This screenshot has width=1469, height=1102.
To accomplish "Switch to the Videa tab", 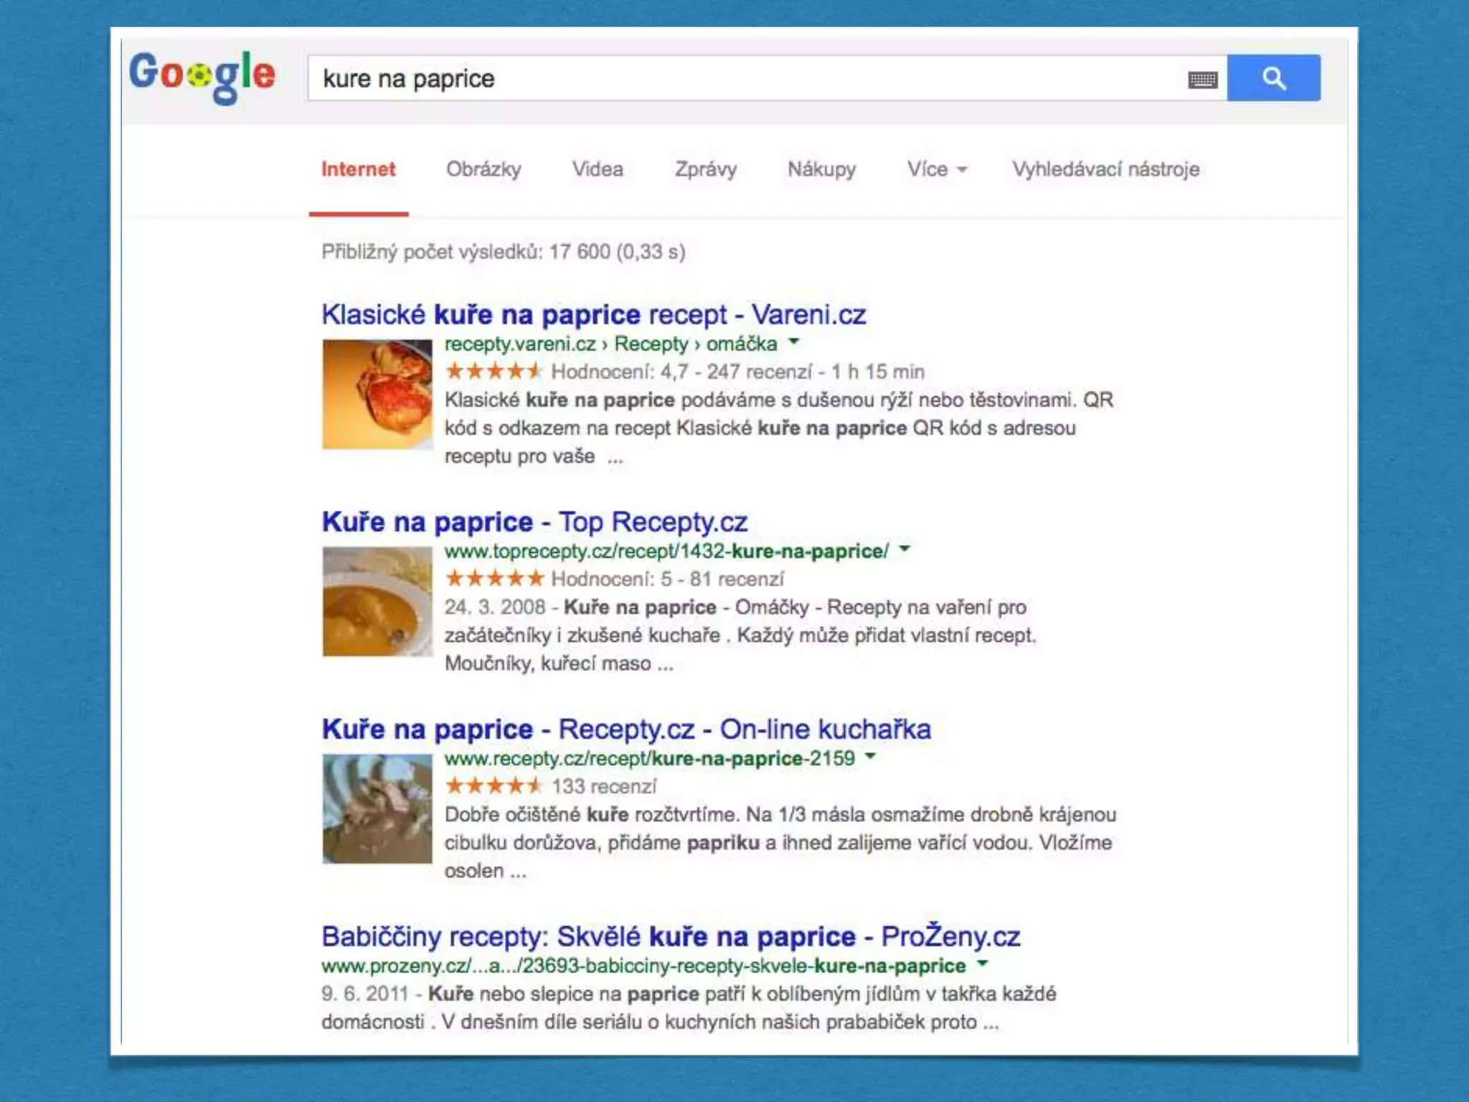I will coord(597,169).
